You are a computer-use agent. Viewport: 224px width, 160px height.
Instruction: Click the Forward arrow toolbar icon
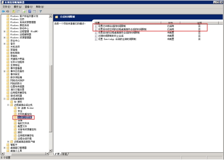8,11
